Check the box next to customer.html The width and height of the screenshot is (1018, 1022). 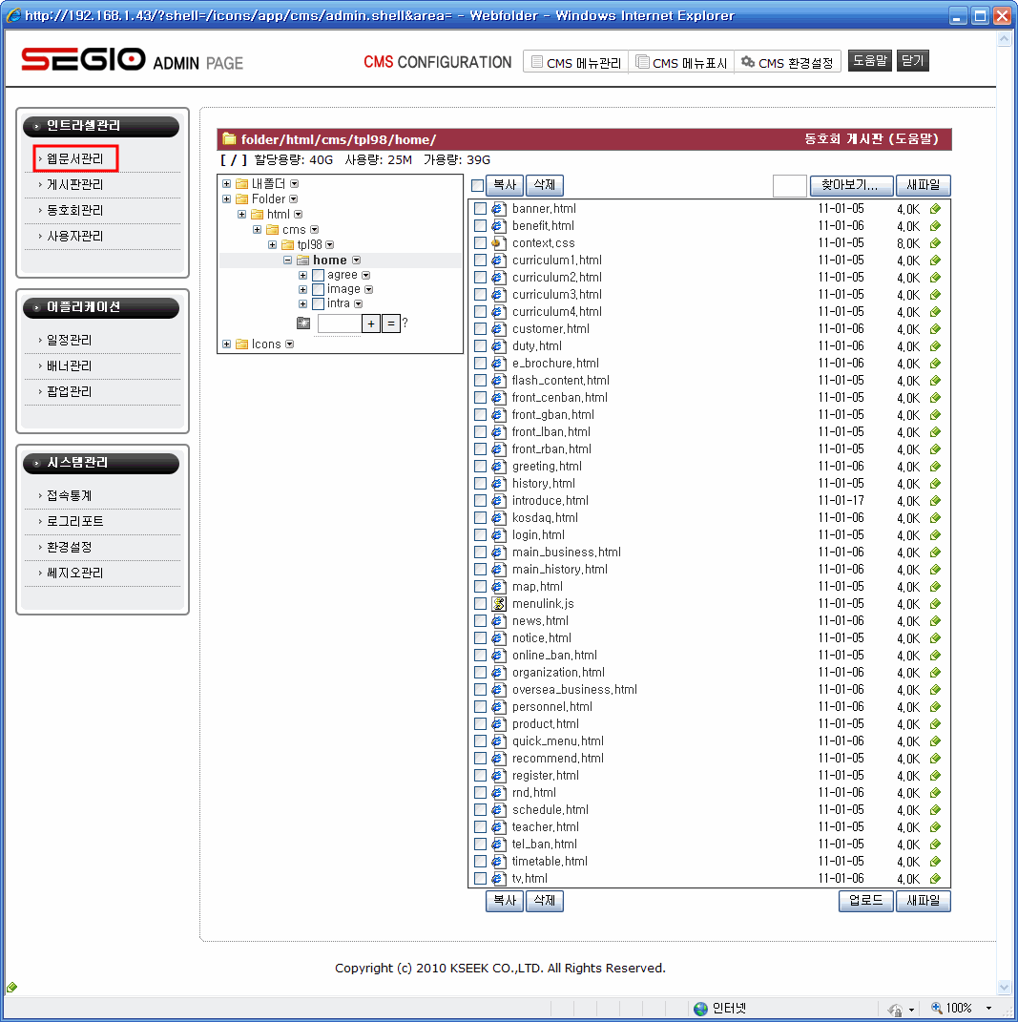[x=480, y=329]
